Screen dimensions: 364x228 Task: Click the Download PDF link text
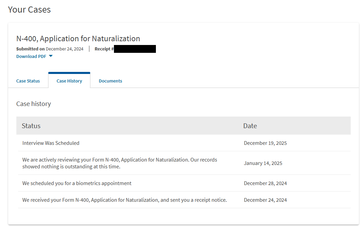pyautogui.click(x=31, y=57)
